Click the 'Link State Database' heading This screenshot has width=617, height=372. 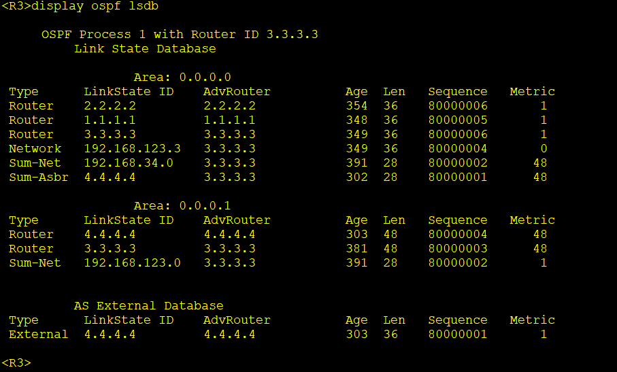pyautogui.click(x=145, y=49)
